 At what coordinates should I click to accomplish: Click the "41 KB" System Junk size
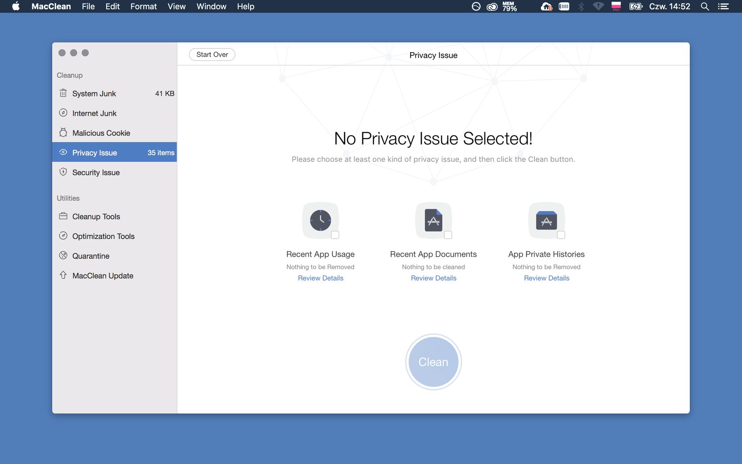pos(165,93)
